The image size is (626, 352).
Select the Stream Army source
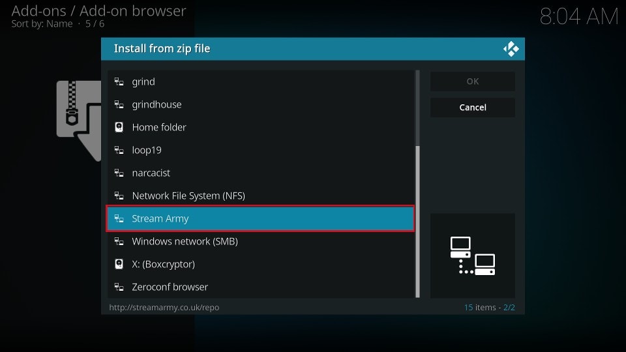261,218
